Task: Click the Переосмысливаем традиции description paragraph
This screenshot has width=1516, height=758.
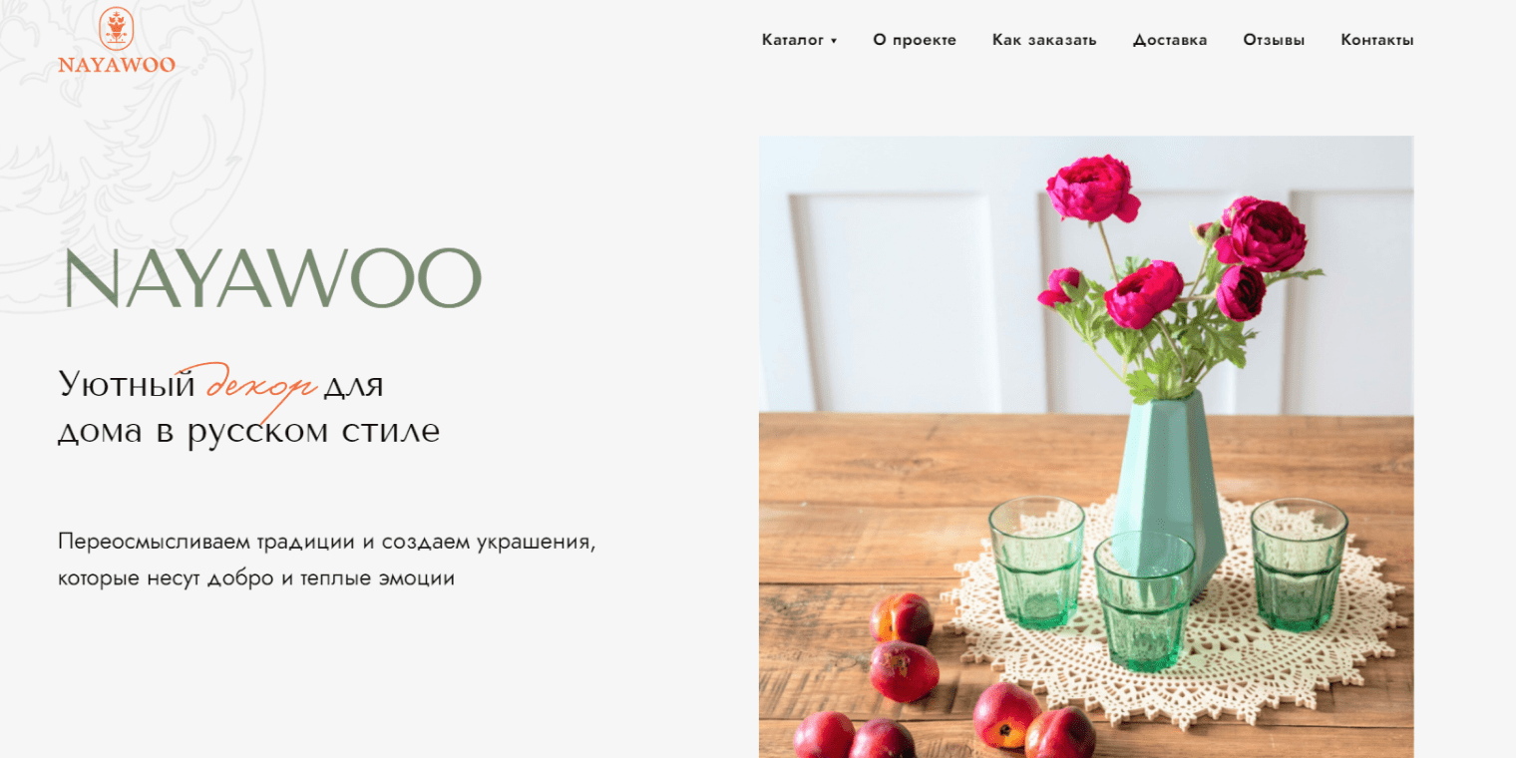Action: click(327, 560)
